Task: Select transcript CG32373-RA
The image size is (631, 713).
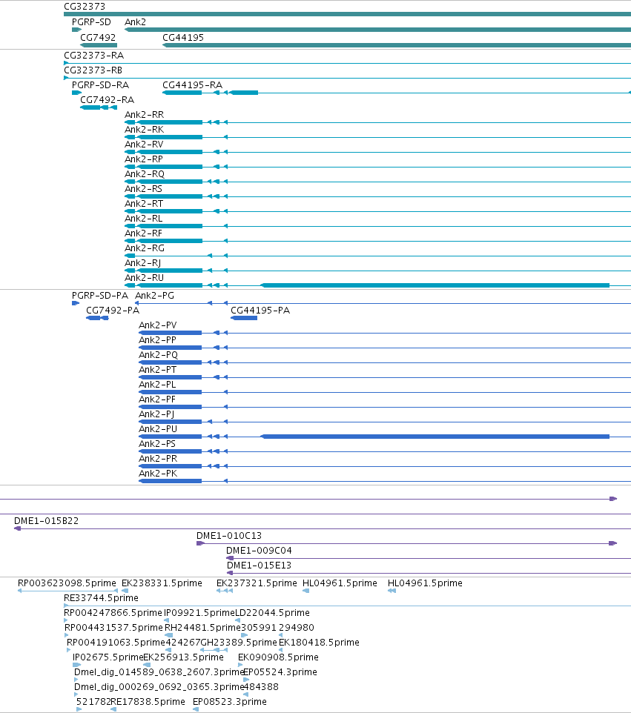Action: 93,55
